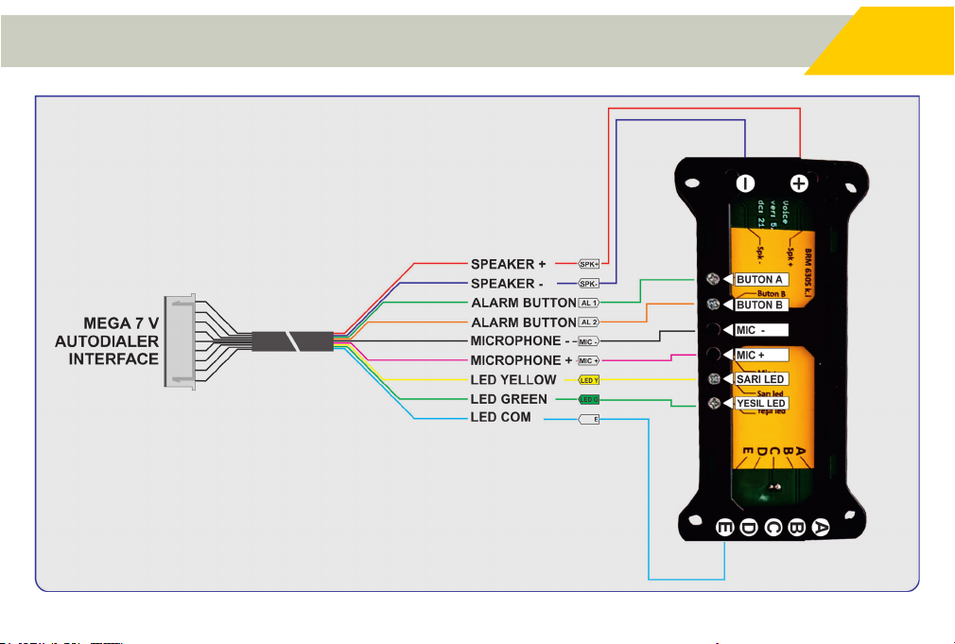
Task: Click the MIC - wire tag
Action: click(589, 341)
